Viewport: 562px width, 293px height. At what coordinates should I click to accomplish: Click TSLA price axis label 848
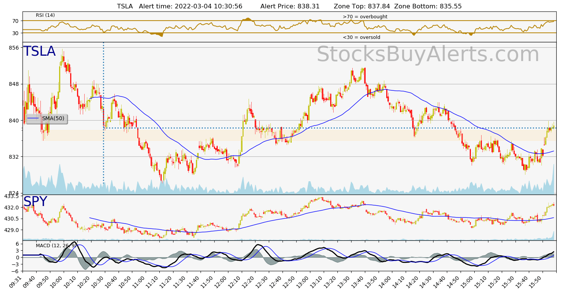point(14,84)
